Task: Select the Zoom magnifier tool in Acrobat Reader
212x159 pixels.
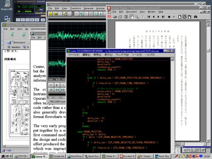Action: point(137,17)
